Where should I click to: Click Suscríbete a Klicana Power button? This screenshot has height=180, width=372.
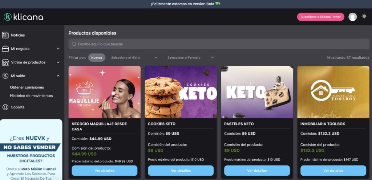(320, 17)
